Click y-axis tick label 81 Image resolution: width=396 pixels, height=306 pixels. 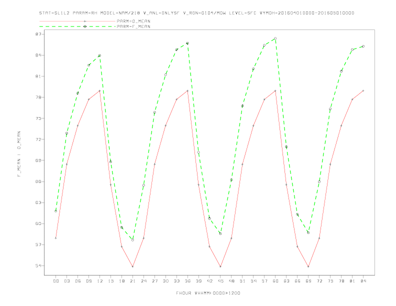tap(38, 76)
